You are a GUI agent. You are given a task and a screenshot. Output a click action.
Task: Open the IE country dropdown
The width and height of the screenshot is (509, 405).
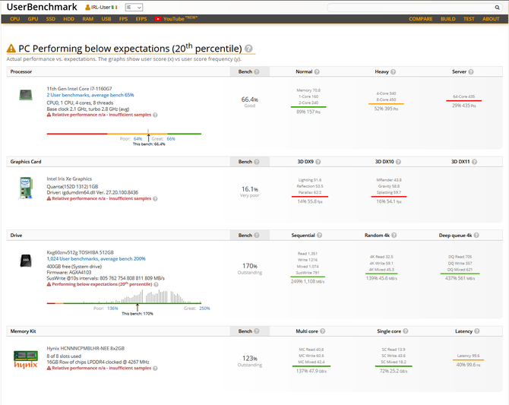[134, 8]
